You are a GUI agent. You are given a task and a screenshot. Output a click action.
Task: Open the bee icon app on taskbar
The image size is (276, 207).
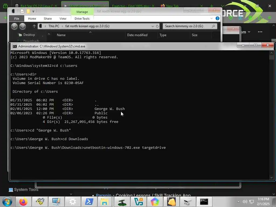click(x=40, y=202)
